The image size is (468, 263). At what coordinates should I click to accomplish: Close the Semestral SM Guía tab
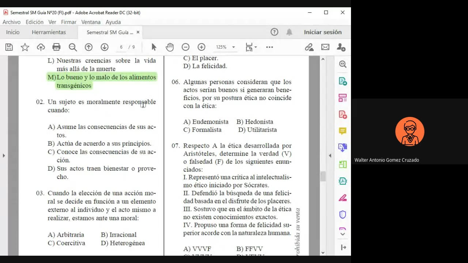138,32
